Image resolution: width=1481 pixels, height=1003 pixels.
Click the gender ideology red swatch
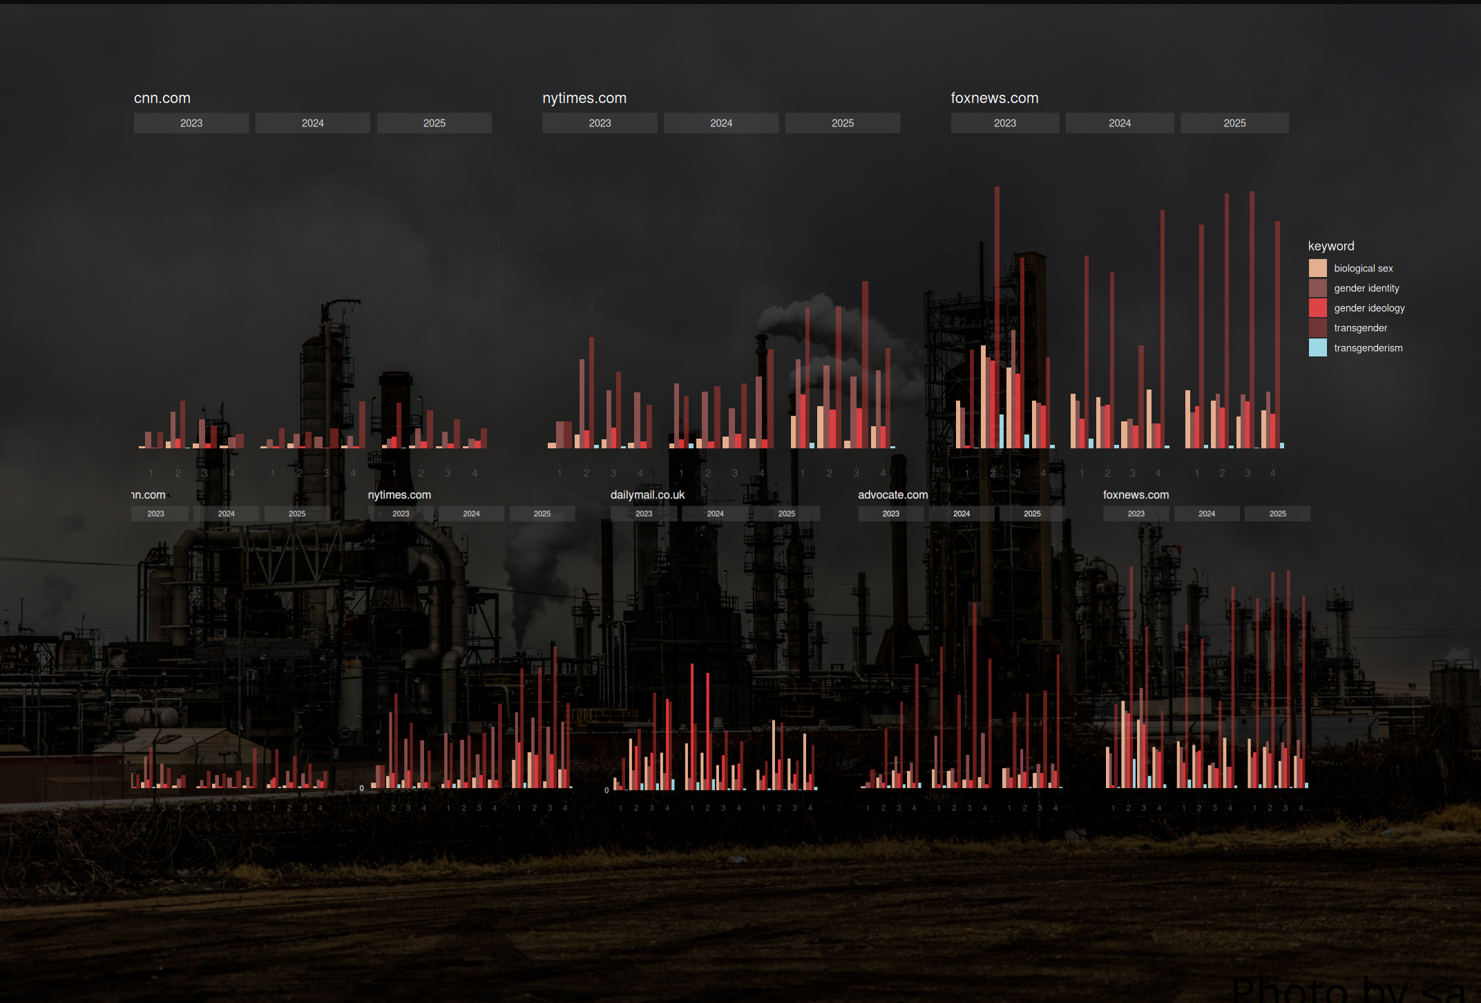click(x=1317, y=308)
